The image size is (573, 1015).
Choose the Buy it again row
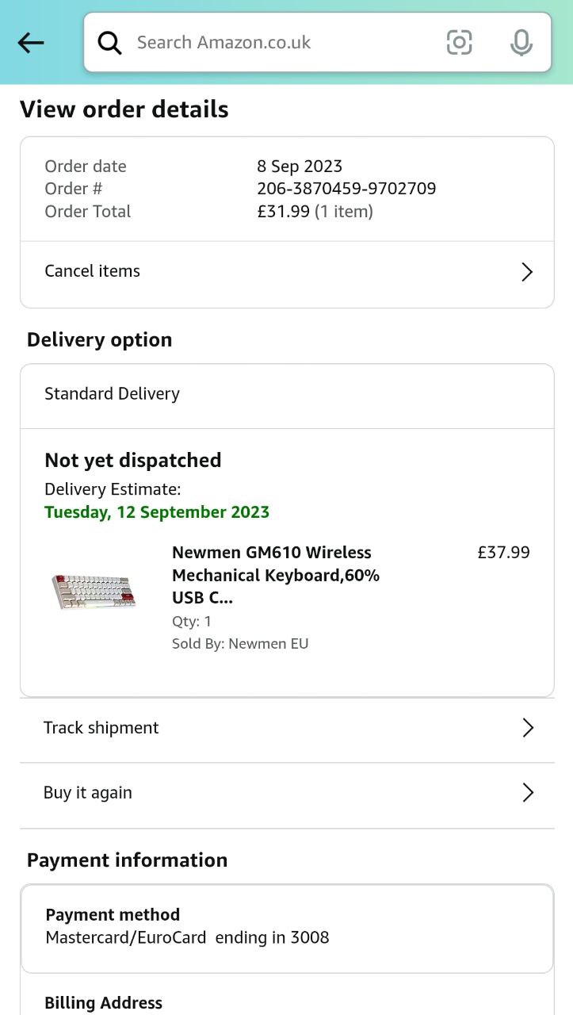click(88, 792)
